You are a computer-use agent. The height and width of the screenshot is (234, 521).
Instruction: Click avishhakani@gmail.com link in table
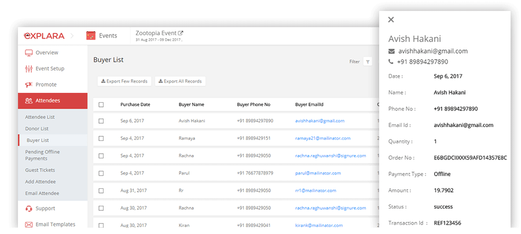(320, 121)
